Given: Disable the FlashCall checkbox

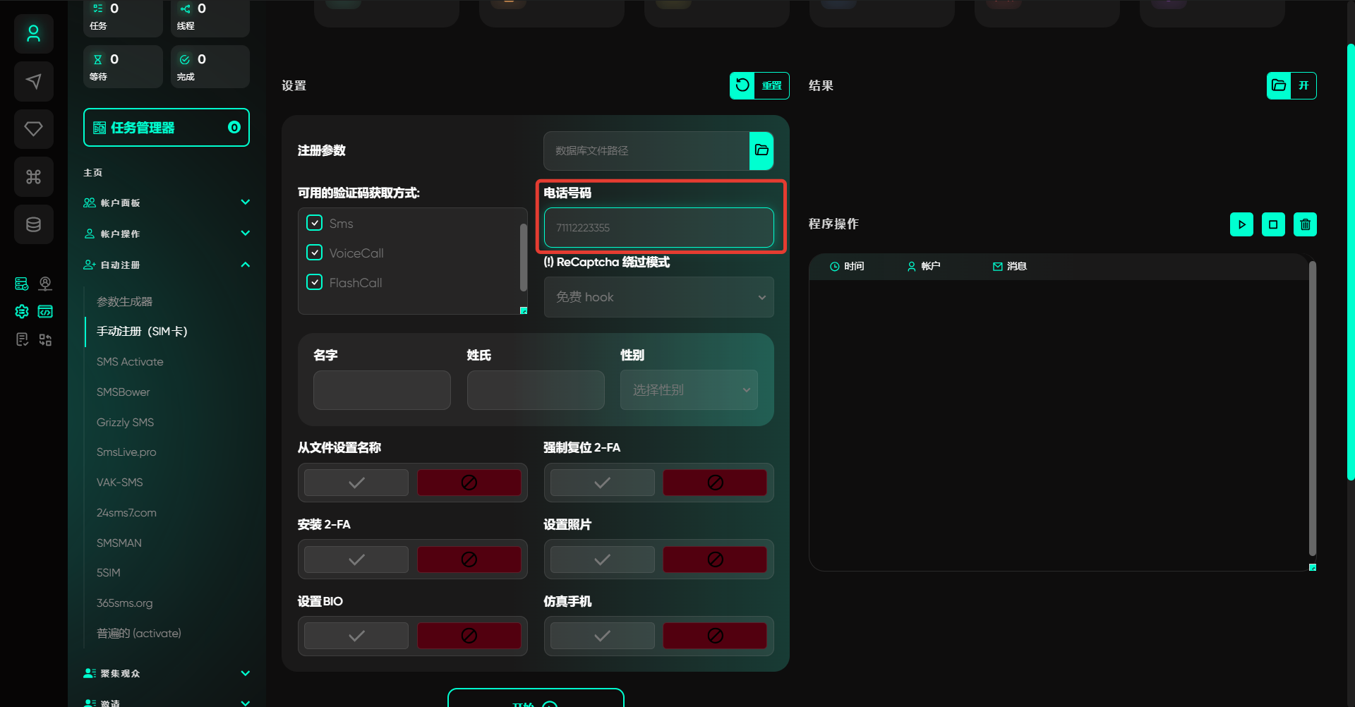Looking at the screenshot, I should tap(315, 282).
